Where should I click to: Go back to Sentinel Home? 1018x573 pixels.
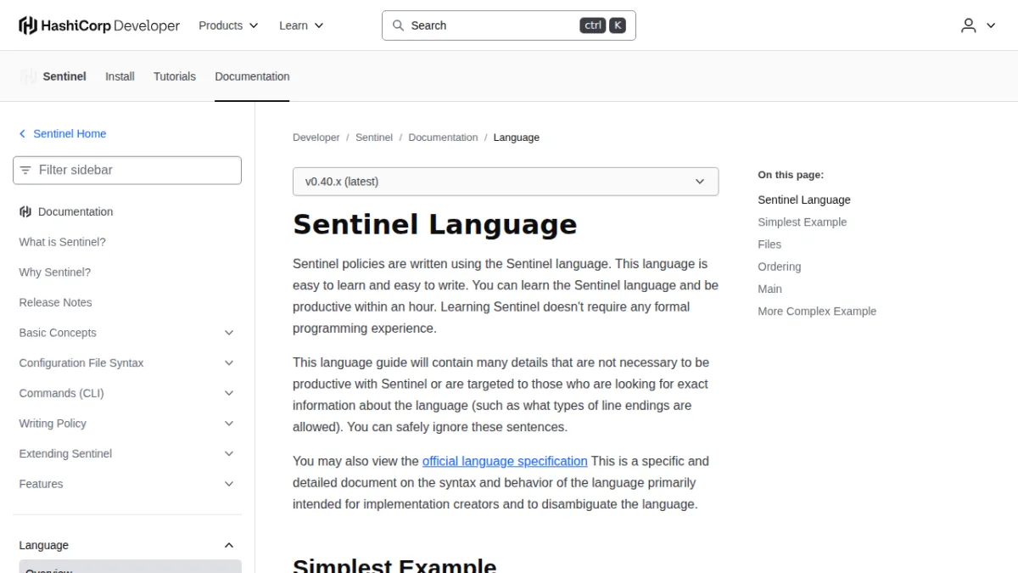click(x=70, y=134)
